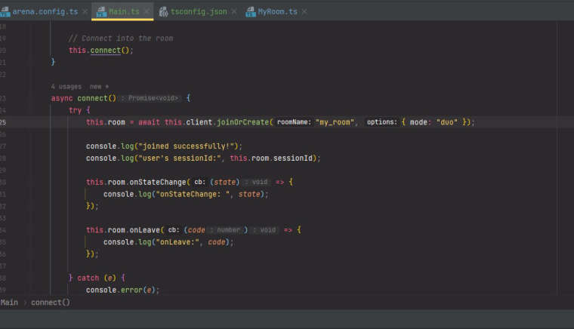Click the 'Connect into the room' comment
This screenshot has width=574, height=329.
(120, 38)
